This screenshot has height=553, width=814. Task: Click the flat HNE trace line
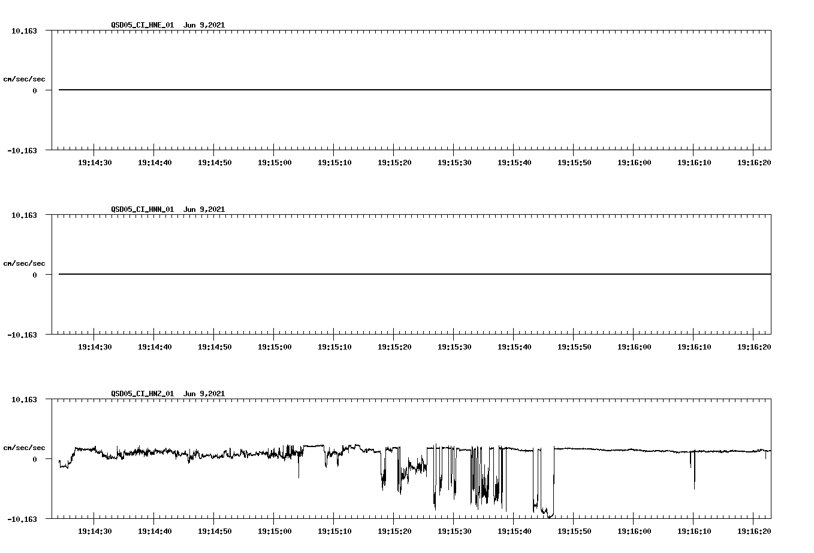click(x=415, y=90)
